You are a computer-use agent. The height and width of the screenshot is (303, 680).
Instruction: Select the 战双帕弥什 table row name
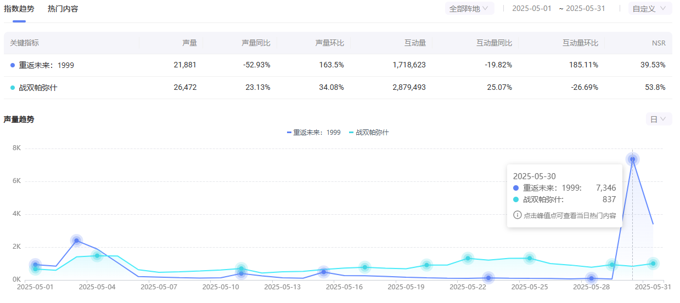click(39, 88)
